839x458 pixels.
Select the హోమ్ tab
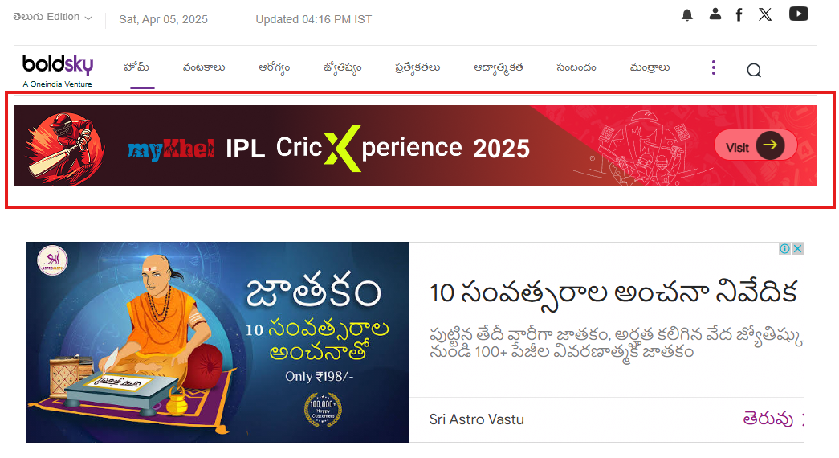[136, 67]
